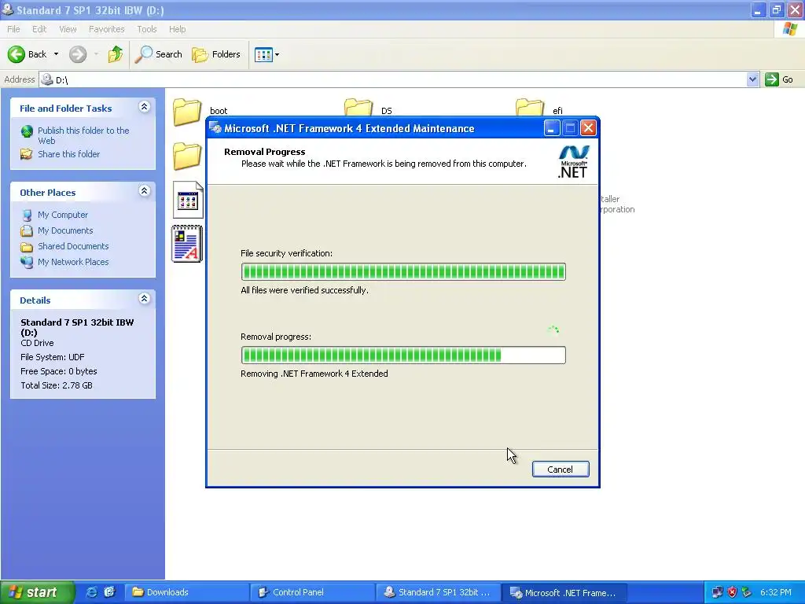
Task: Click the Safely Remove Hardware tray icon
Action: tap(746, 593)
